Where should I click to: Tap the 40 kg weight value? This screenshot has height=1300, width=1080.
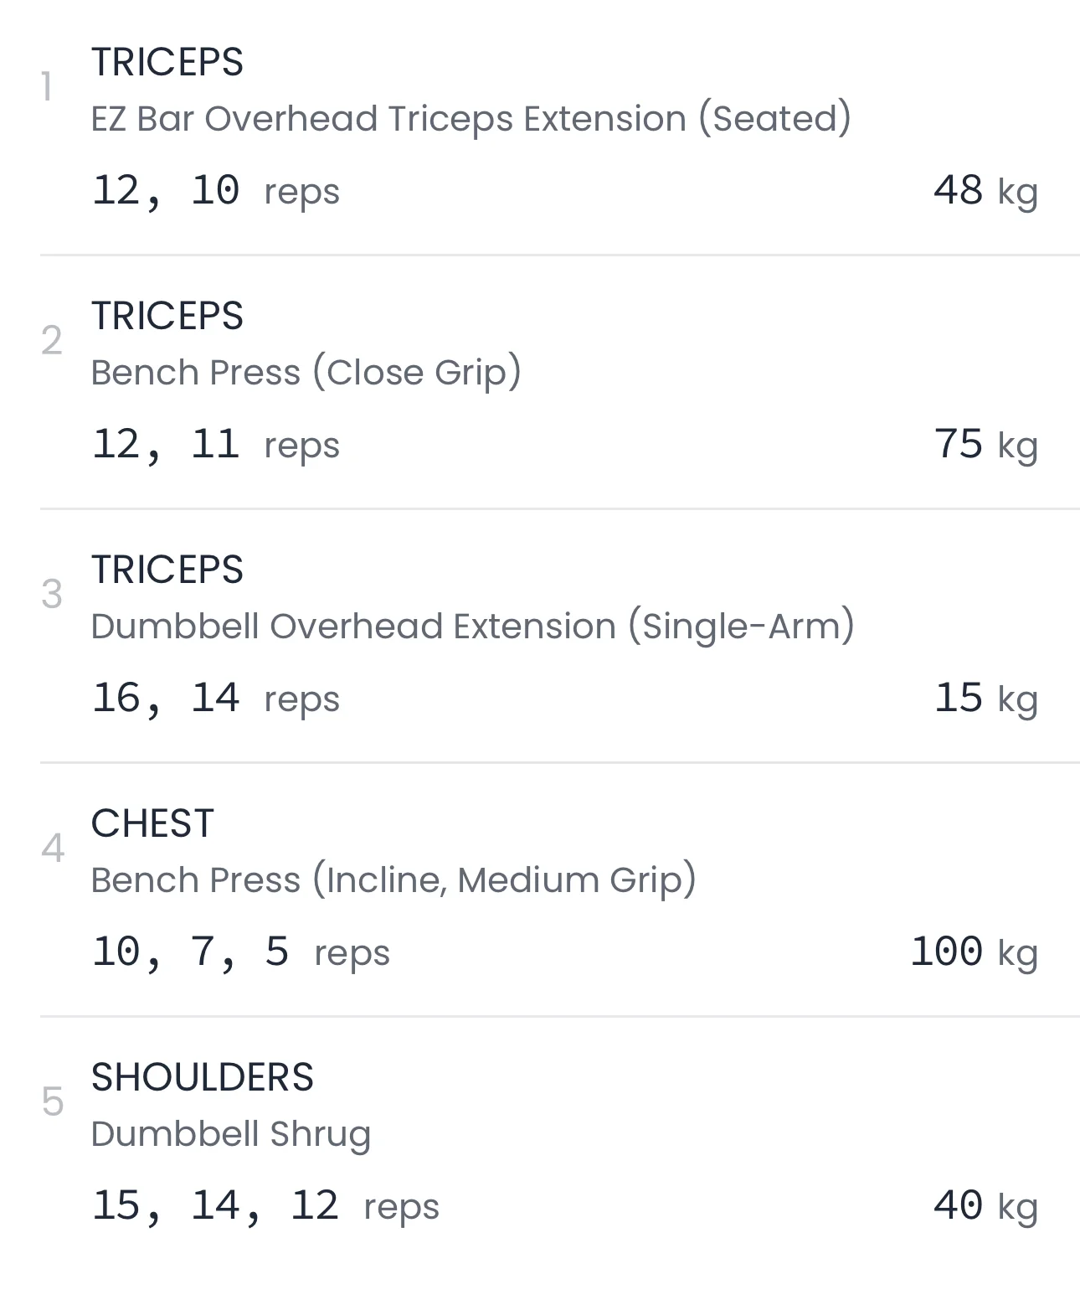pos(985,1206)
